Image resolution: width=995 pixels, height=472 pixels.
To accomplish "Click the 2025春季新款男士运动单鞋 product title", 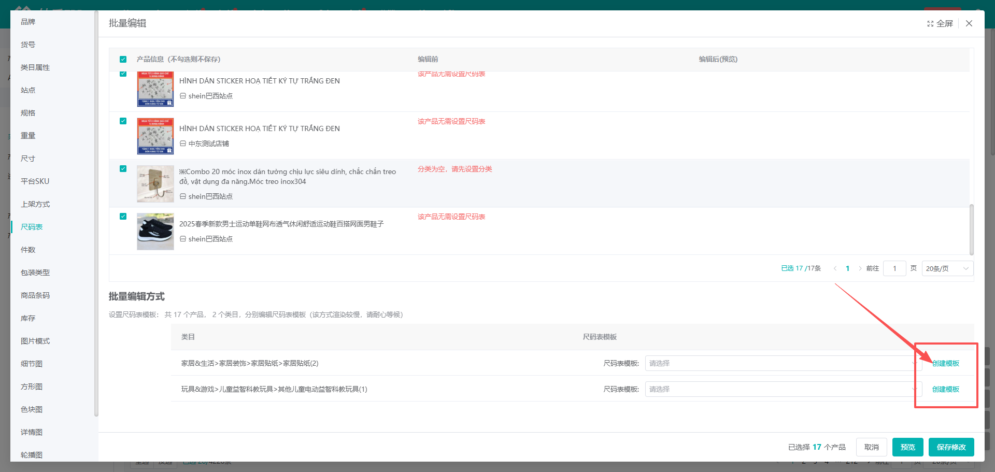I will [x=281, y=224].
